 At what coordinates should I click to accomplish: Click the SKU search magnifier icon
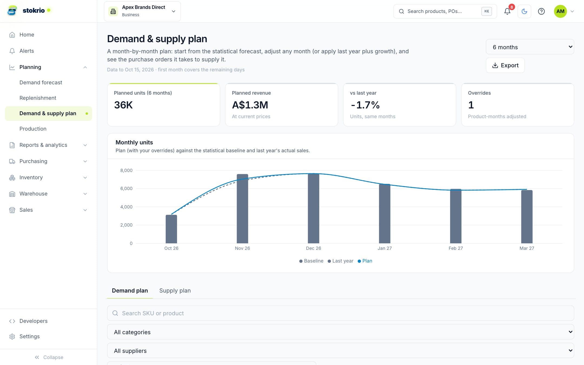point(115,313)
